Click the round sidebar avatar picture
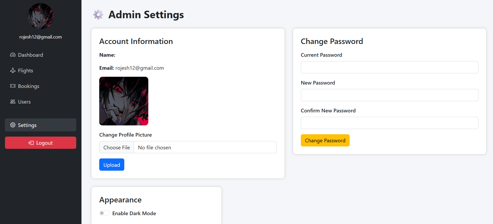493x224 pixels. (x=40, y=16)
